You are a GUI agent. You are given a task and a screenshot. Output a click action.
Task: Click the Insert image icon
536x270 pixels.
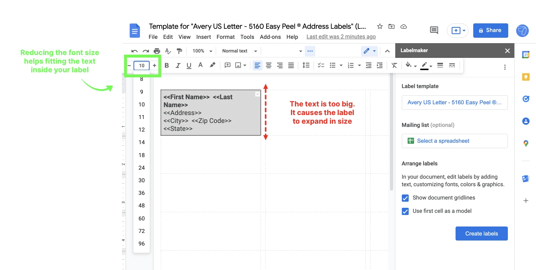(x=238, y=65)
